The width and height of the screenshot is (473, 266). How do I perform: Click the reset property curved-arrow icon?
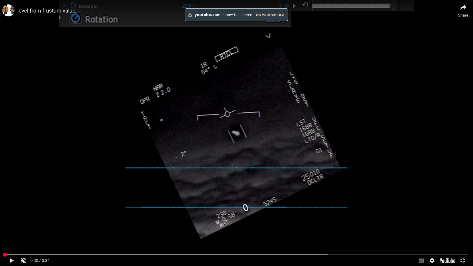tap(305, 5)
